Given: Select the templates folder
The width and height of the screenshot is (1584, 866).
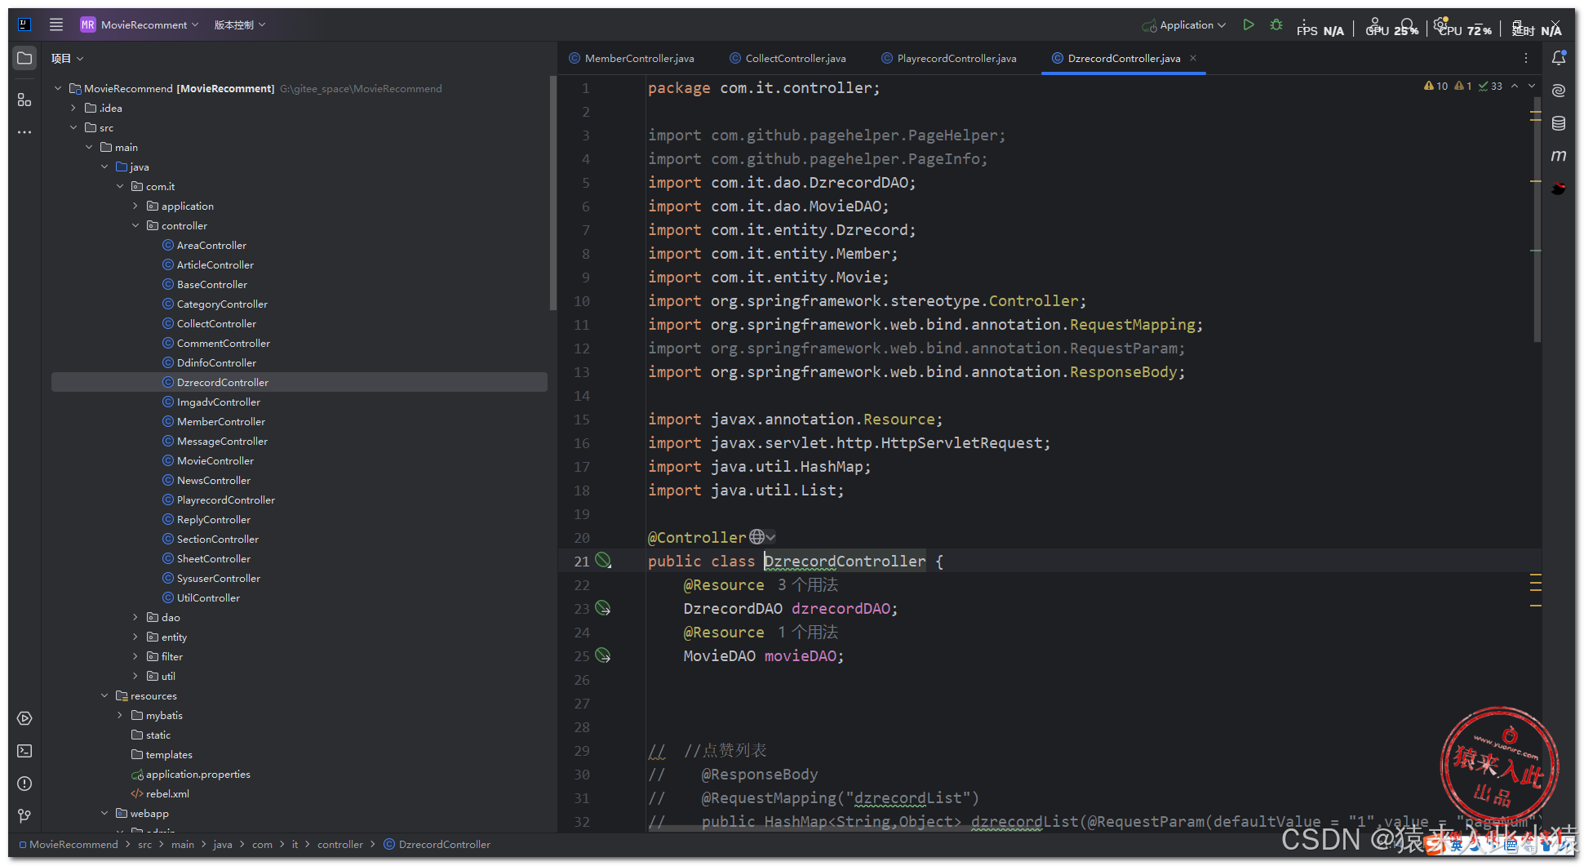Looking at the screenshot, I should [x=169, y=754].
